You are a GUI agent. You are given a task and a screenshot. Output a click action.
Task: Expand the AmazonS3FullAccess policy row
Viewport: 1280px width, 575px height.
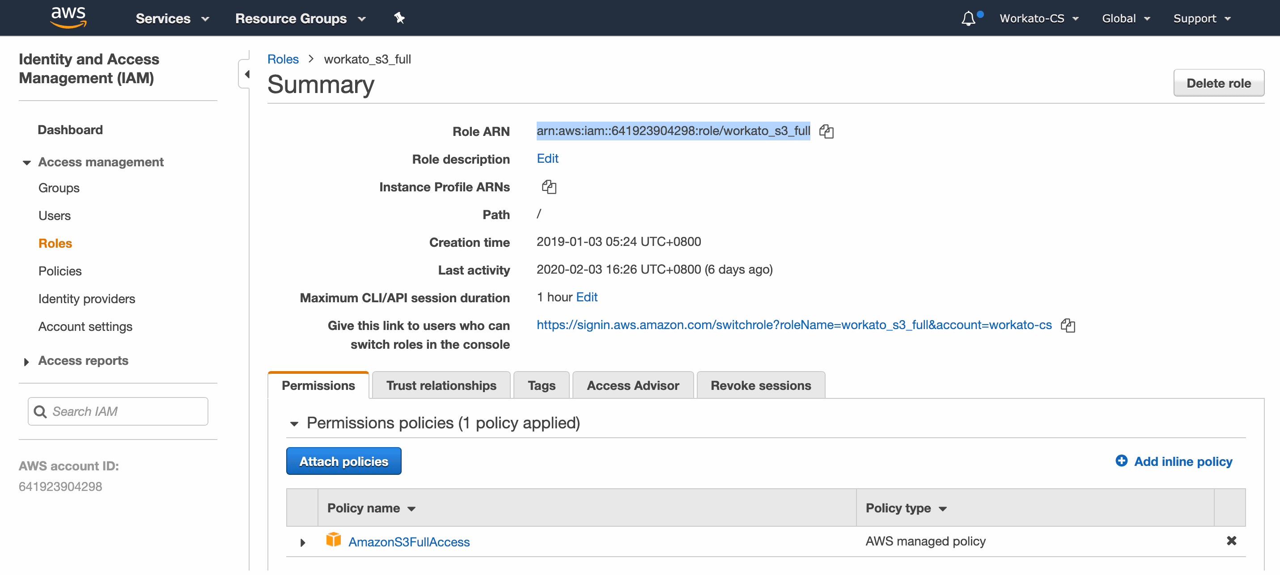point(302,542)
